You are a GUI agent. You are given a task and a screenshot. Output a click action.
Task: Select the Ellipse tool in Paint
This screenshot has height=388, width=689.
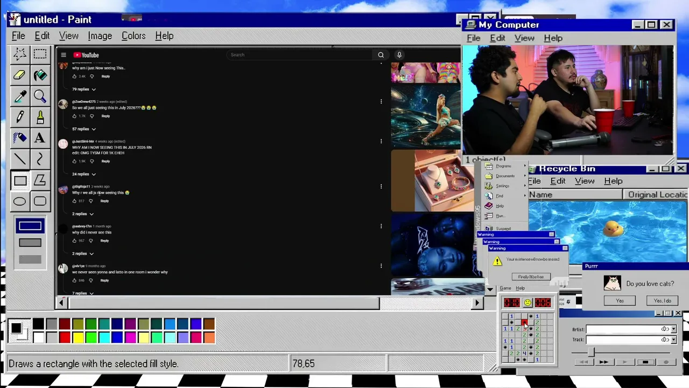(20, 201)
